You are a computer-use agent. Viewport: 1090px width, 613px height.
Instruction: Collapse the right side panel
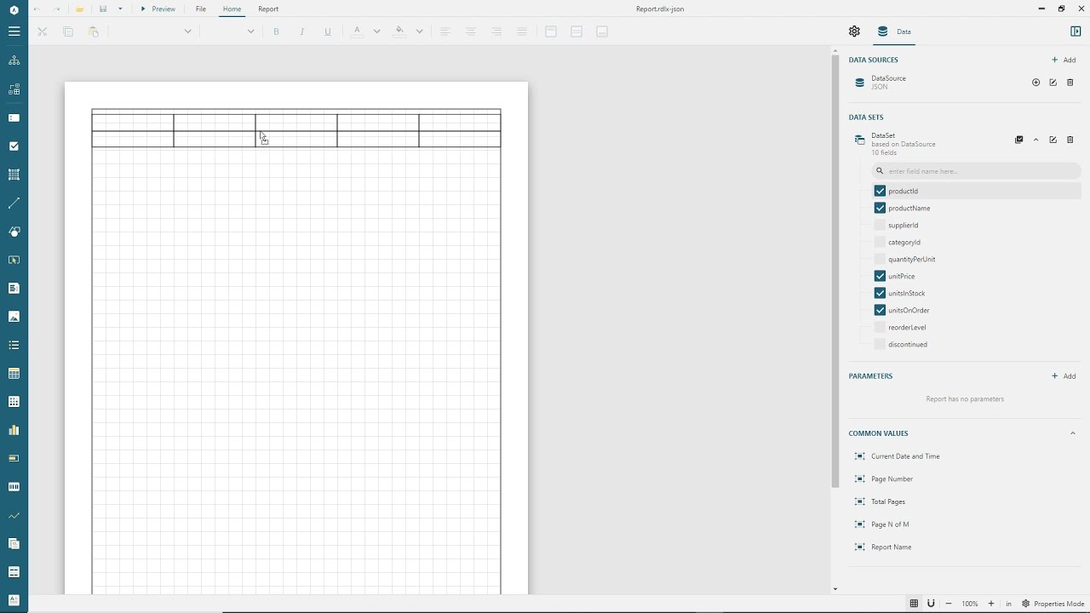click(1076, 32)
